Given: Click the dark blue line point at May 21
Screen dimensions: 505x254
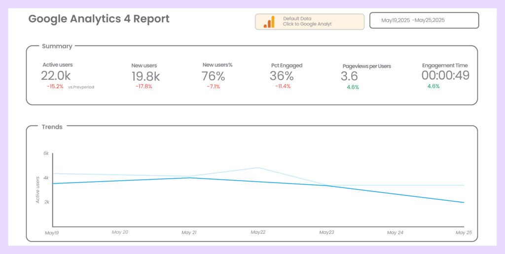Looking at the screenshot, I should pos(189,178).
